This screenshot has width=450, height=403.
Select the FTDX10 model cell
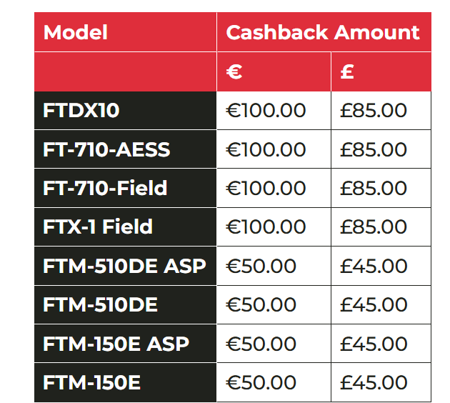click(x=81, y=111)
